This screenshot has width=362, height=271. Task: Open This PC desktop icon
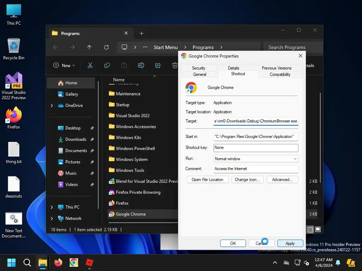click(x=14, y=15)
